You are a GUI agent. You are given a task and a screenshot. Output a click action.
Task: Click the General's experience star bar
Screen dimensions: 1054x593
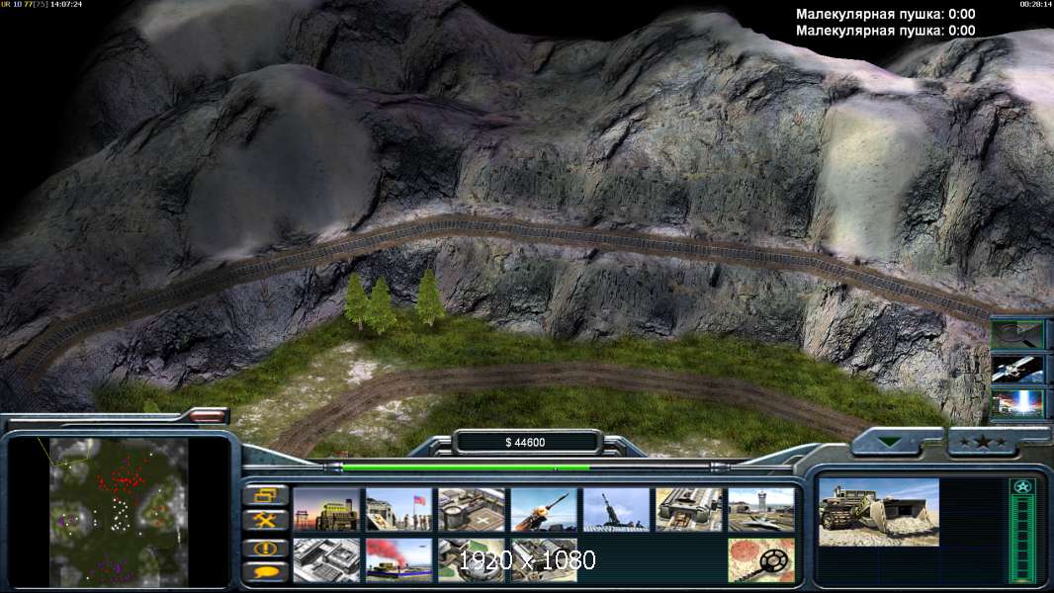click(1022, 530)
